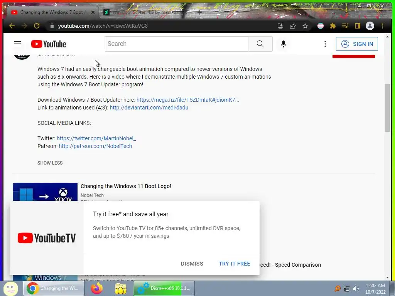The height and width of the screenshot is (296, 395).
Task: Open Changing the Windows 11 Boot Logo thumbnail
Action: pyautogui.click(x=45, y=192)
